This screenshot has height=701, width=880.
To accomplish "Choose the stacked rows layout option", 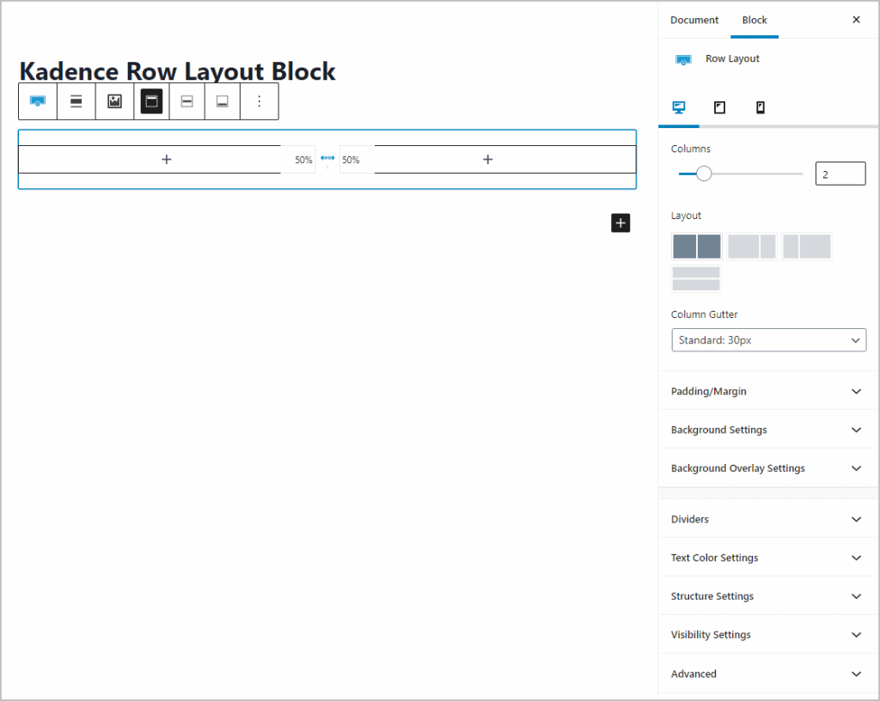I will (x=696, y=278).
